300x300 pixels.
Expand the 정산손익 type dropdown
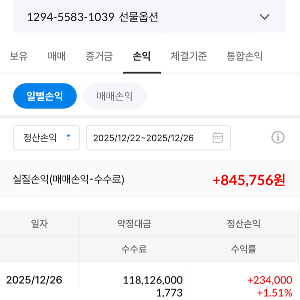point(46,138)
